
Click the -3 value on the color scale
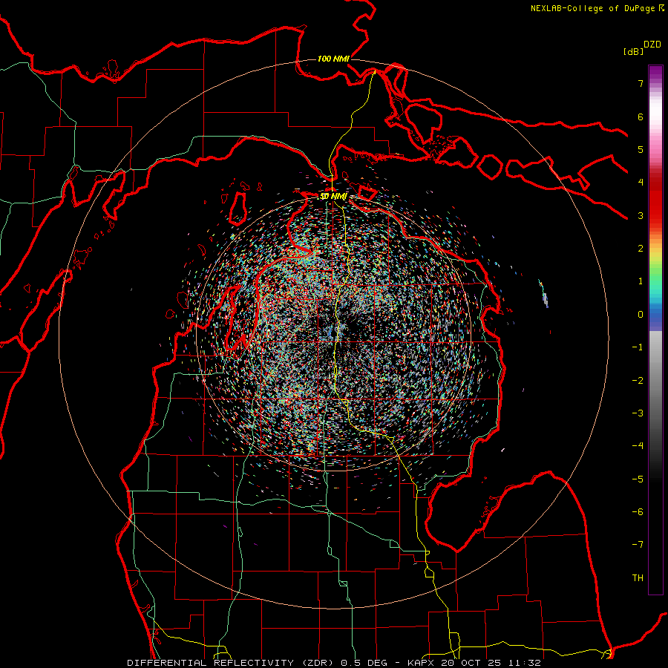pyautogui.click(x=638, y=413)
